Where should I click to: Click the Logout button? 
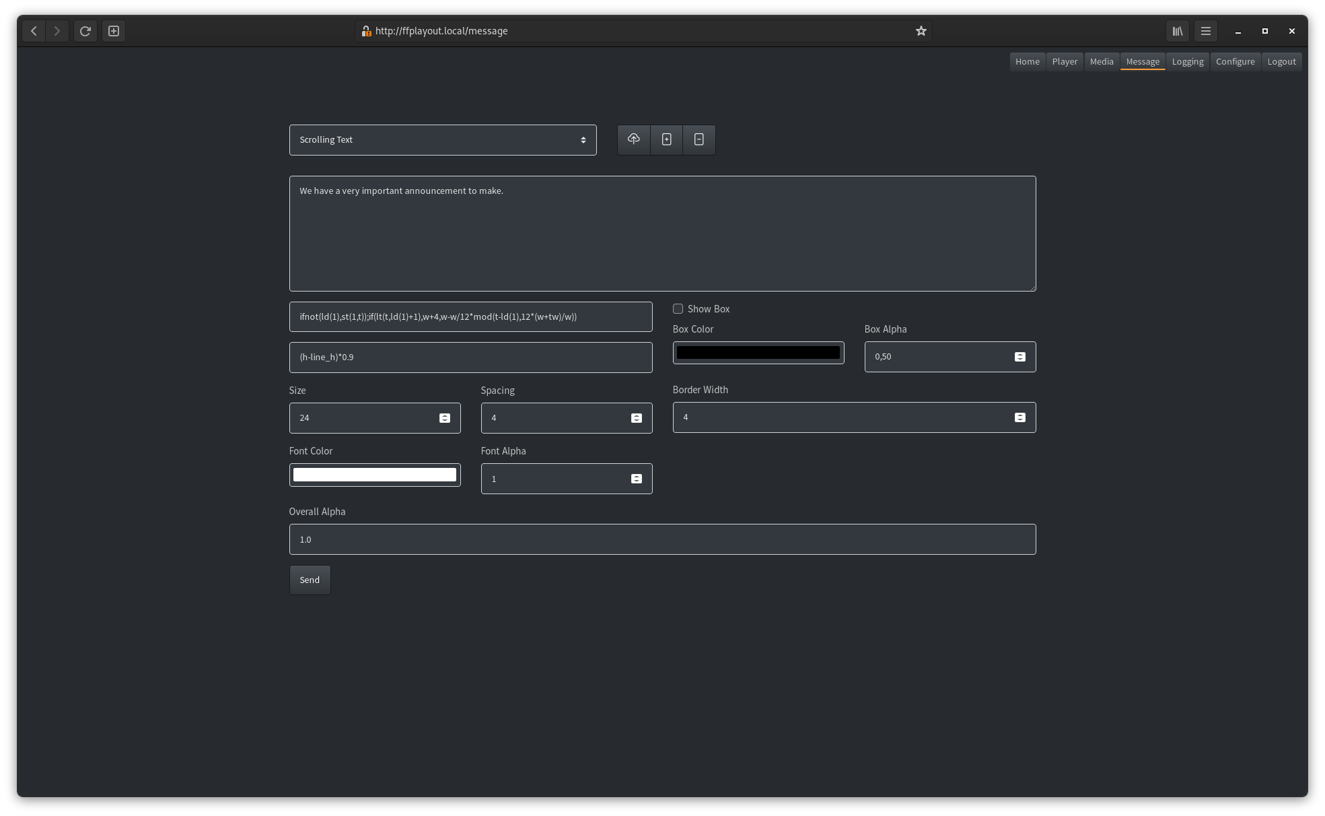[1282, 61]
